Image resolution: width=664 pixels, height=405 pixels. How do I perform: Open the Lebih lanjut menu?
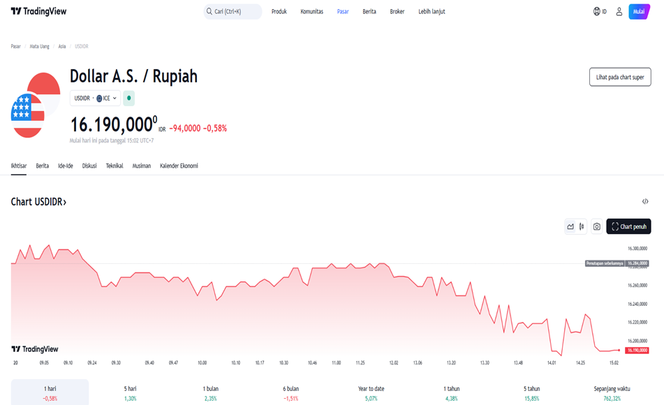tap(431, 12)
